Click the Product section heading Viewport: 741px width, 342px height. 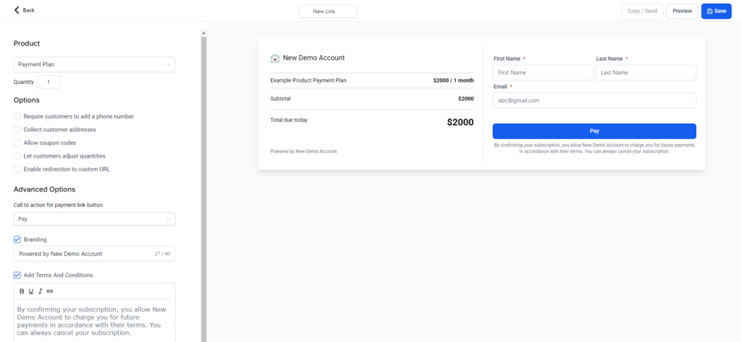point(27,43)
